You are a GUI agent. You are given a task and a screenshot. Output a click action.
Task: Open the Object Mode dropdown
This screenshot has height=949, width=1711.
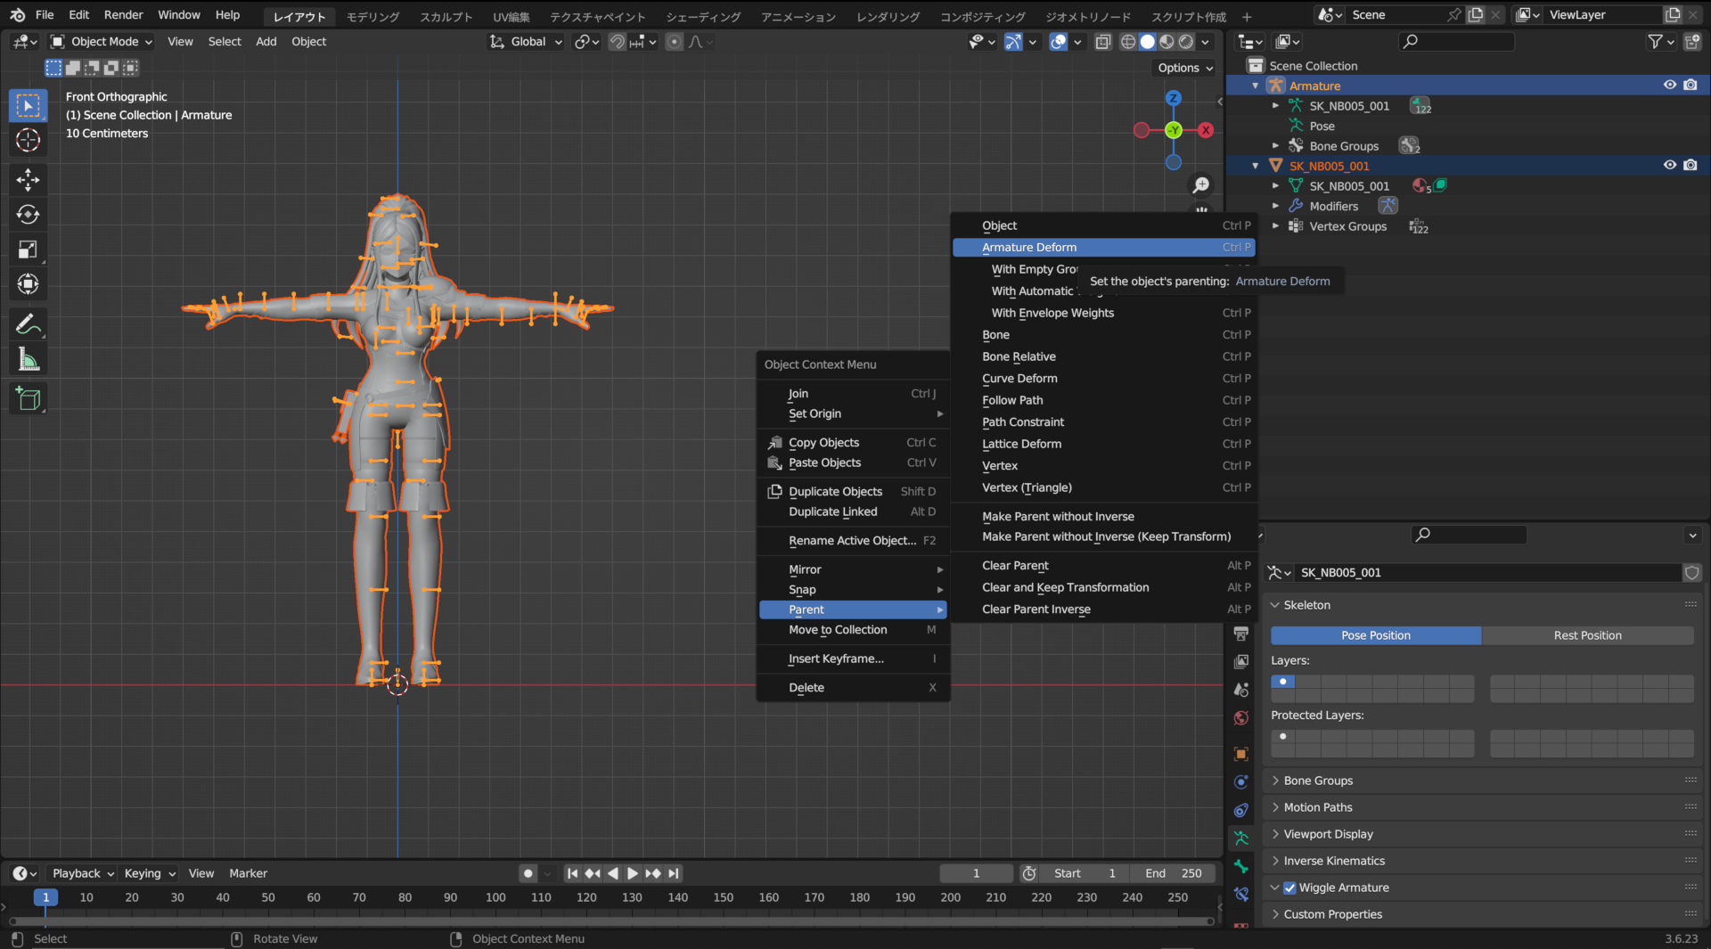click(x=101, y=42)
